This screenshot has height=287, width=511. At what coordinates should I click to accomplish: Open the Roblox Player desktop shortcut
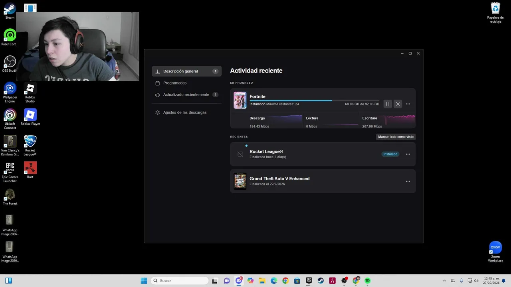coord(30,117)
